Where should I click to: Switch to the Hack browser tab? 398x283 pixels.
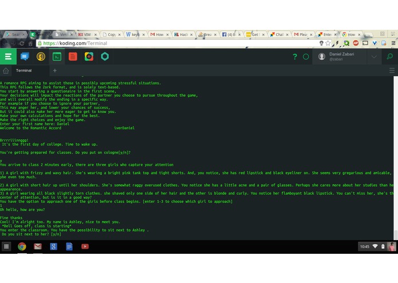point(183,34)
